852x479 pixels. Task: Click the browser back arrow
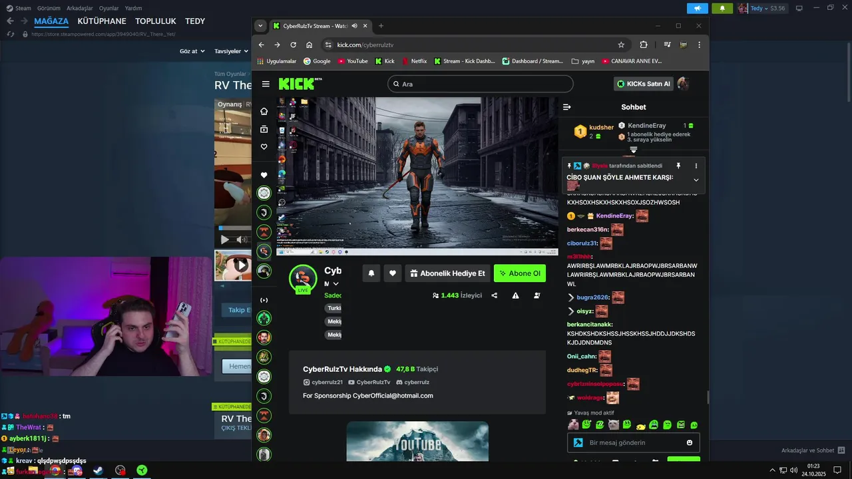tap(262, 45)
